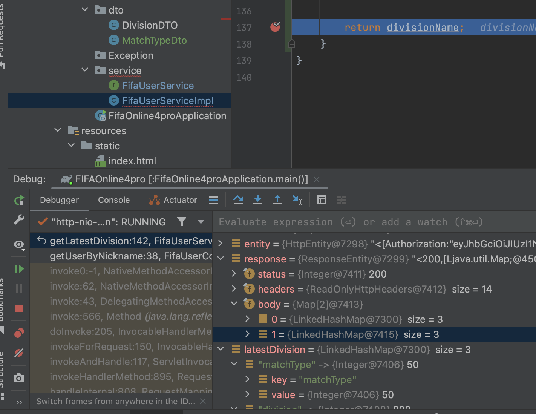The height and width of the screenshot is (414, 536).
Task: Expand the value = Integer@7406 node
Action: pos(248,394)
